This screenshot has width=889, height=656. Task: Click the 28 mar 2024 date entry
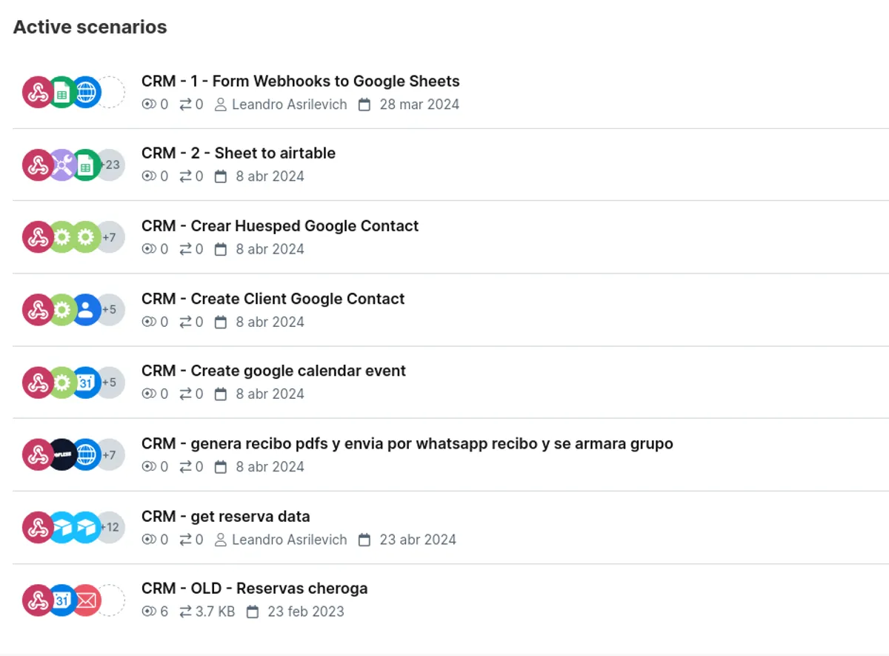[x=419, y=105]
